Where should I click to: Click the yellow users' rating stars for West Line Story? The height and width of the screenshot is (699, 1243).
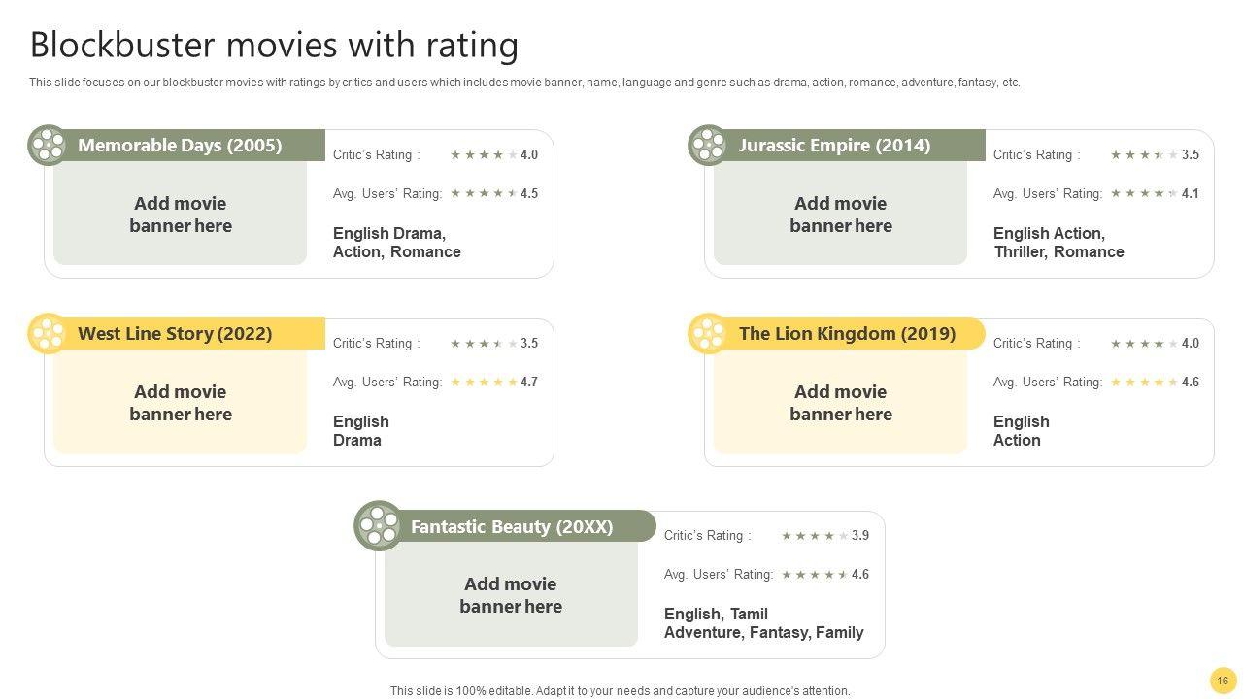click(484, 383)
